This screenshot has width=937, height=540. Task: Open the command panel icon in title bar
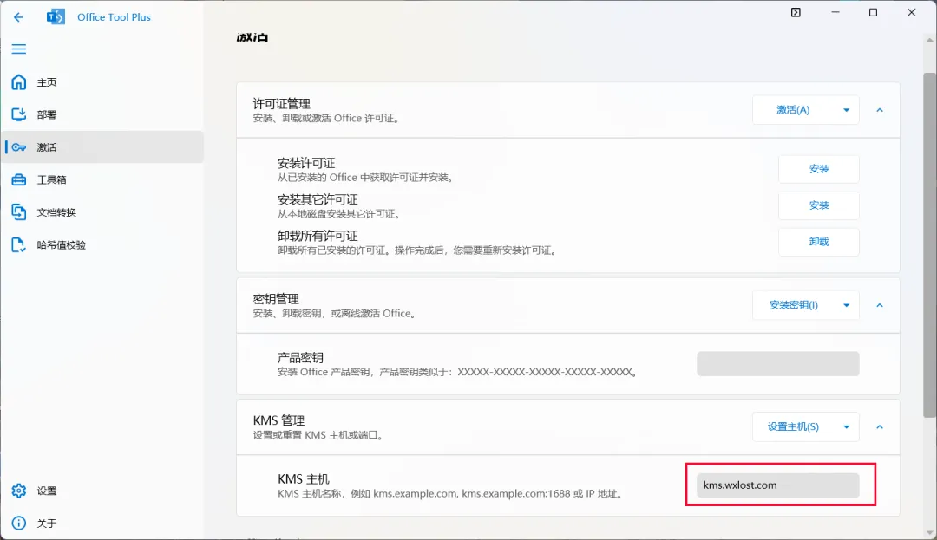[x=796, y=12]
